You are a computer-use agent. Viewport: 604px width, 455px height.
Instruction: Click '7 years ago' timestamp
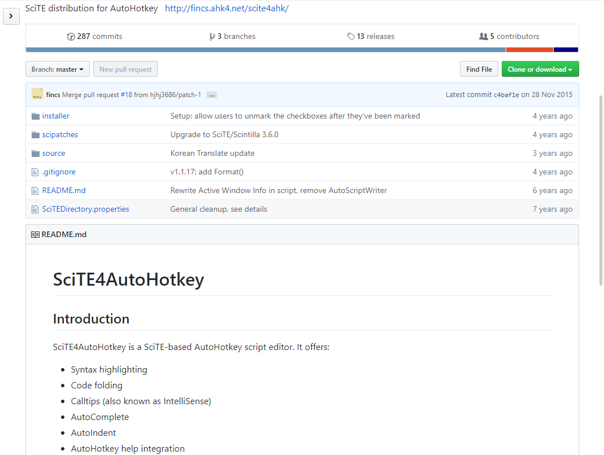(553, 209)
